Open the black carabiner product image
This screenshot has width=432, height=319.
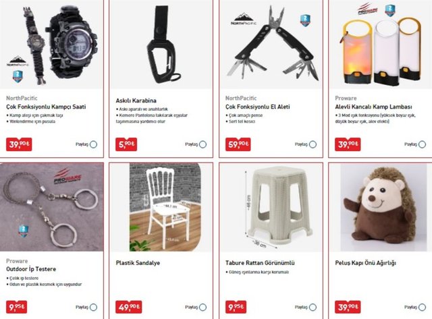tap(161, 44)
